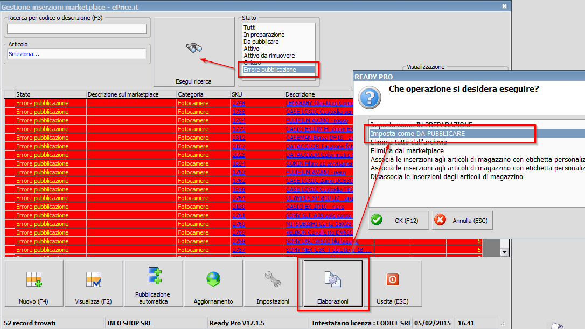The image size is (585, 329).
Task: Open SKU 2312 link
Action: (x=239, y=138)
